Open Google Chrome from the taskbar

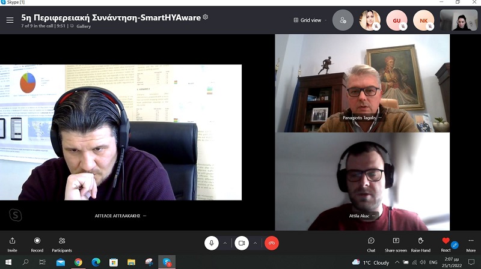[x=78, y=262]
